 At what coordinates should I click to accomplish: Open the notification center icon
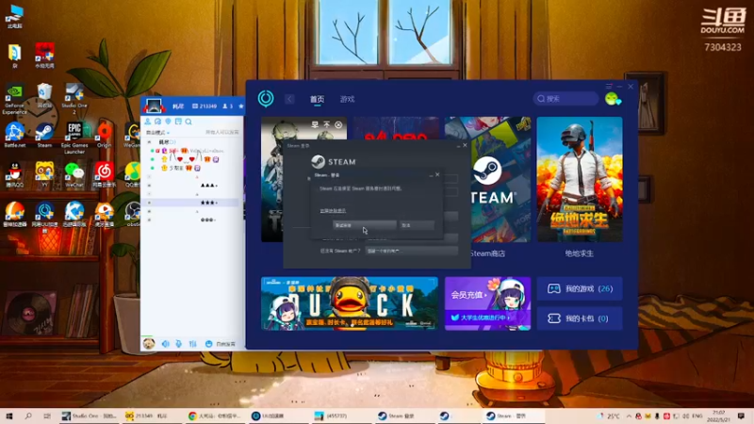click(741, 416)
